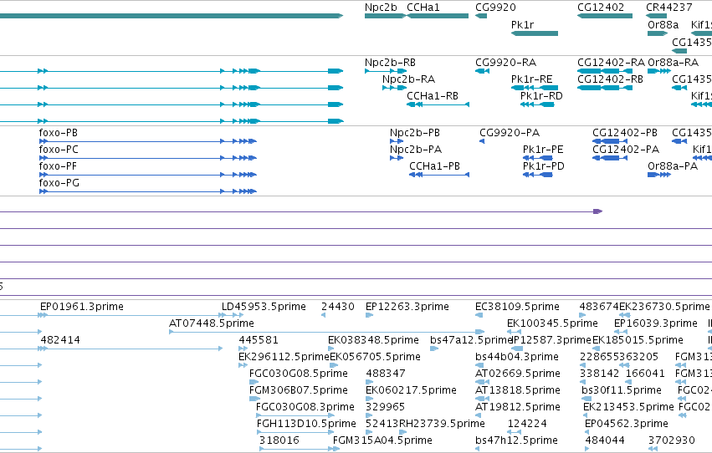Open transcript CG12402-RA
The image size is (712, 453).
point(612,63)
